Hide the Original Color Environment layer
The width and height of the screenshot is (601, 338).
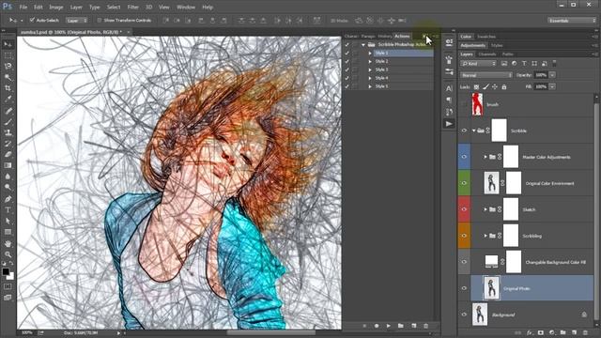point(464,183)
